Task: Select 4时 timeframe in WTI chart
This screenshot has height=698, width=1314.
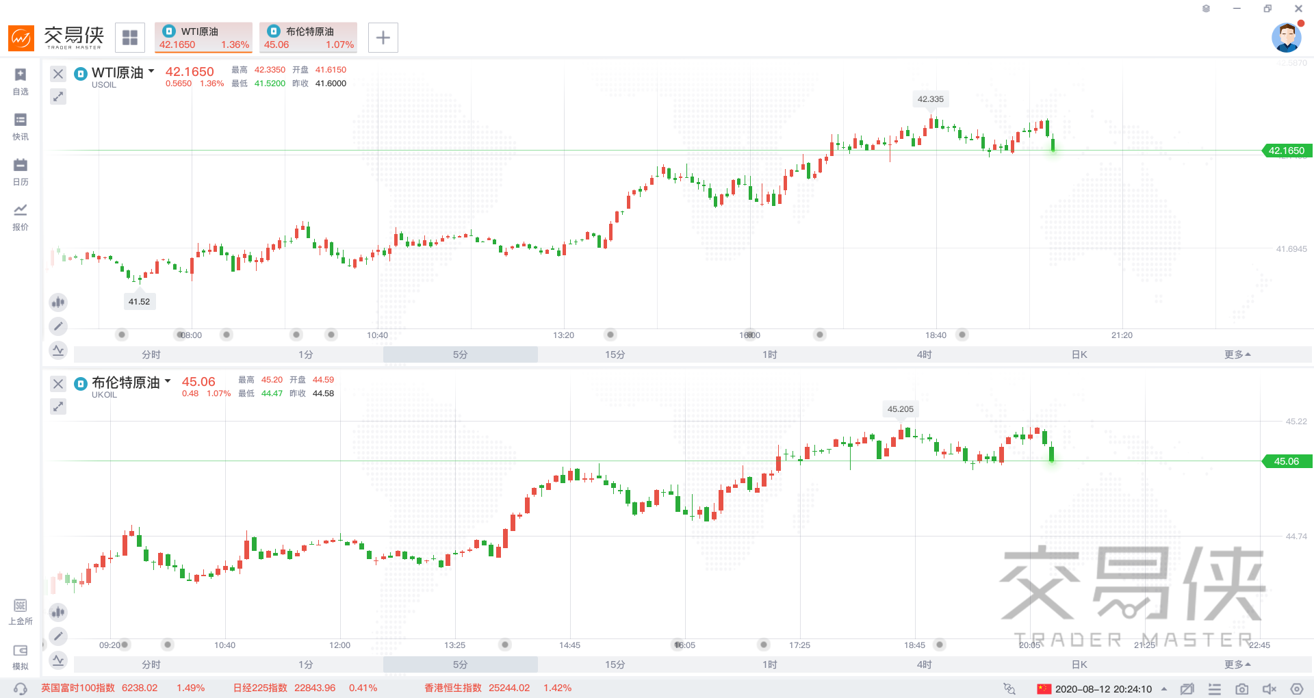Action: coord(925,354)
